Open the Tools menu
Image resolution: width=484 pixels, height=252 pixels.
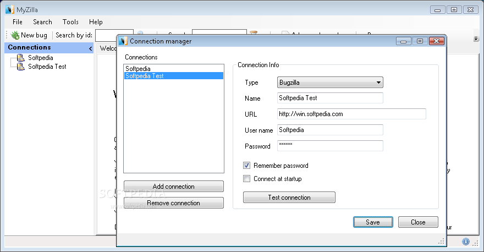point(70,22)
